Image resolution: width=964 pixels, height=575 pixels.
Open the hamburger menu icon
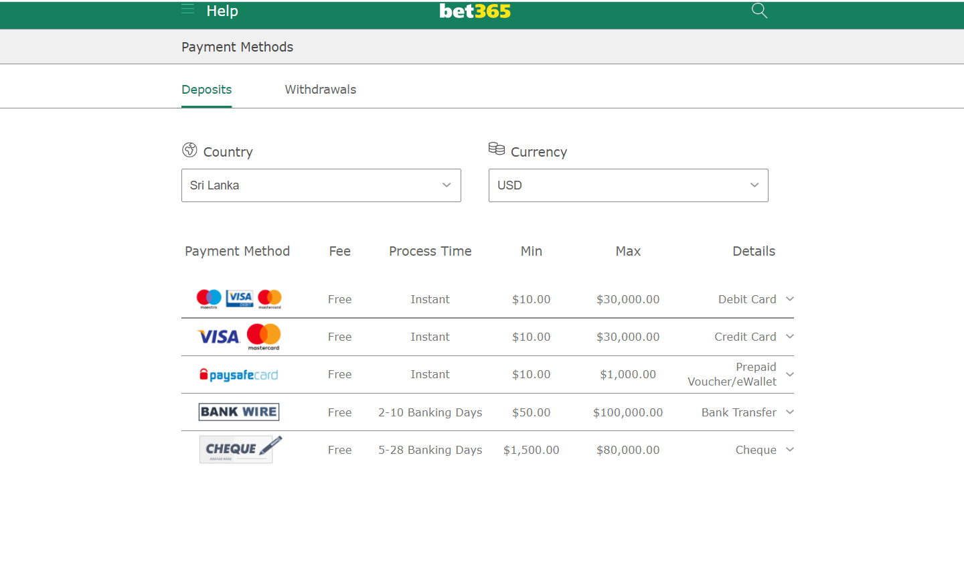(x=187, y=9)
